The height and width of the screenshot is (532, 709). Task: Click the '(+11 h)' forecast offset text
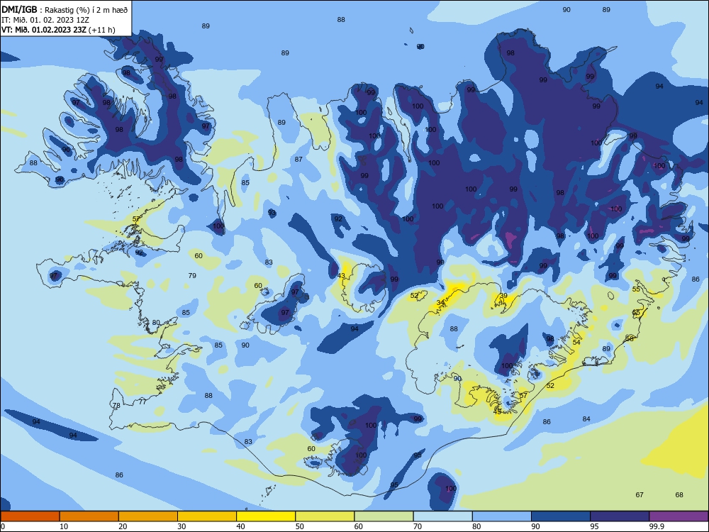[x=101, y=30]
